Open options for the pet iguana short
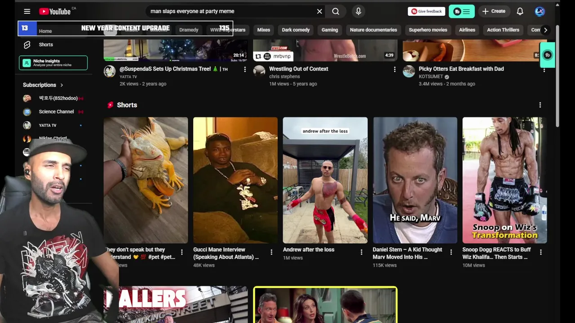The image size is (575, 323). click(x=181, y=253)
